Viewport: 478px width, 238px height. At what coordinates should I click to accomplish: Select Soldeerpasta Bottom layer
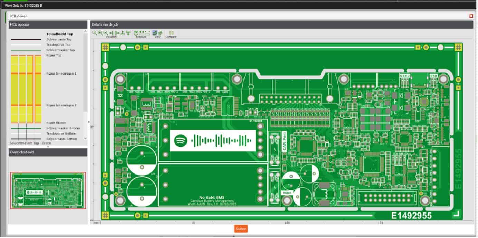61,139
